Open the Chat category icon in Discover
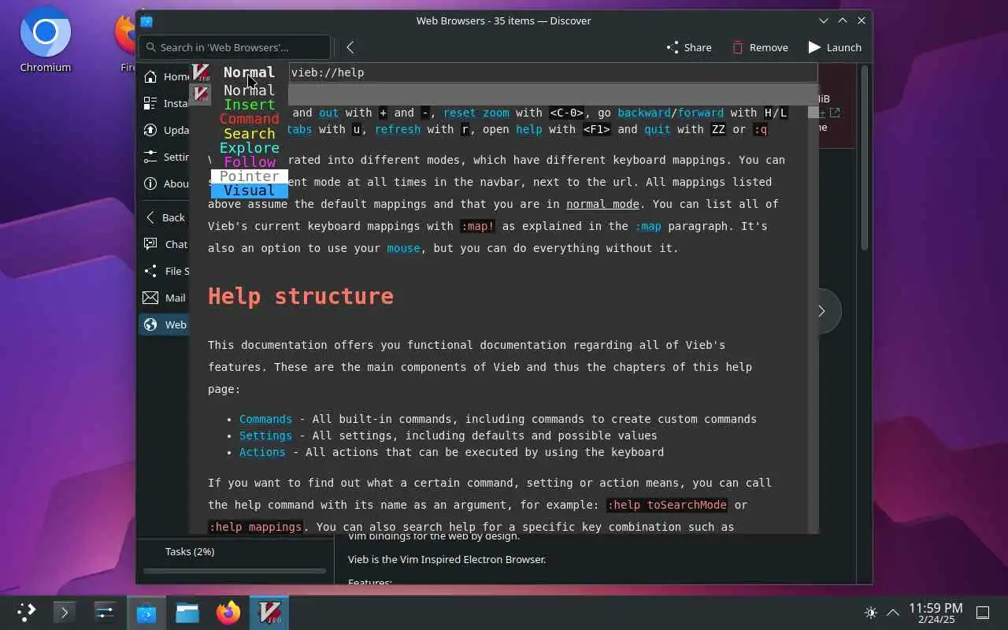 pos(150,244)
